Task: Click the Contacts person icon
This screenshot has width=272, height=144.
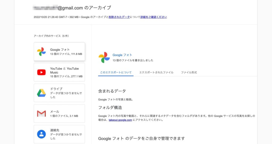Action: point(41,134)
